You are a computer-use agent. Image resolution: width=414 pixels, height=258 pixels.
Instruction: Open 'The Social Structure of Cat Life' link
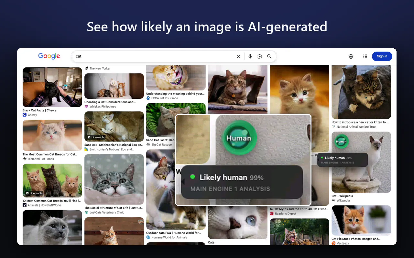click(x=114, y=208)
